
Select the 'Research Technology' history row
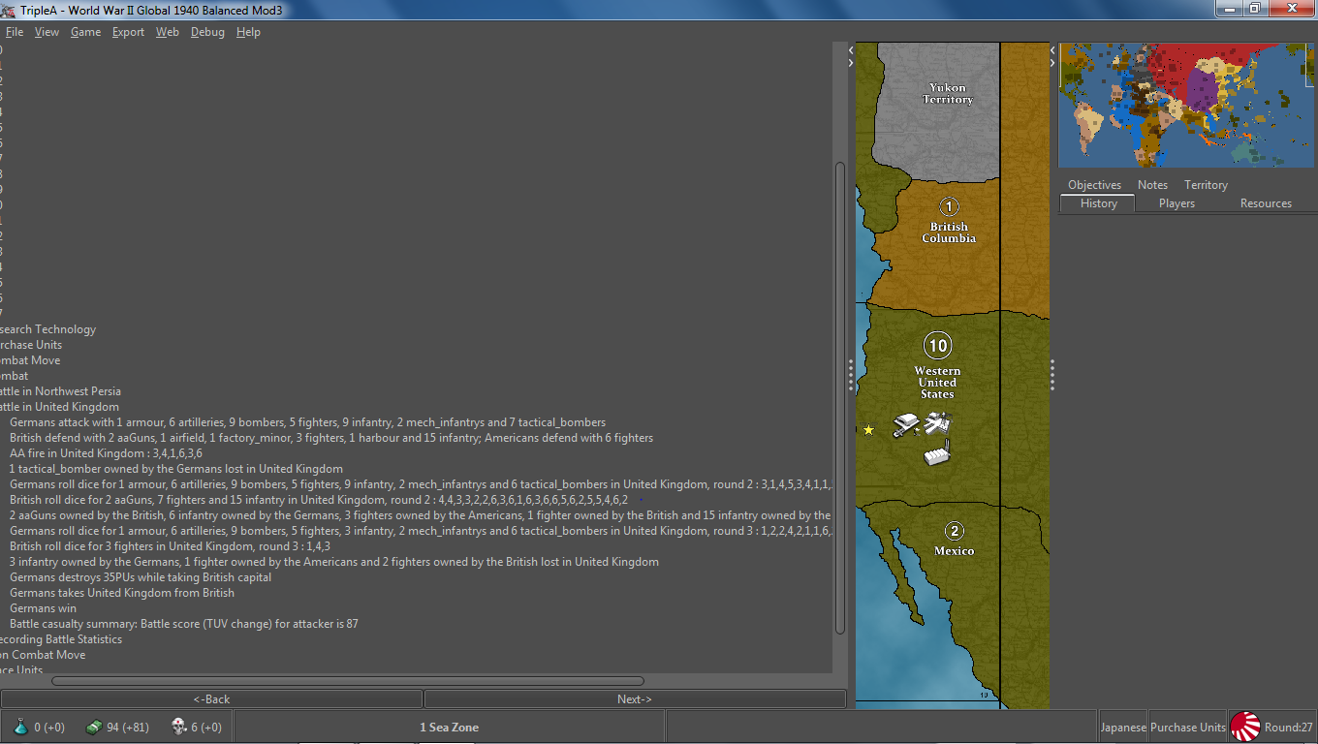pyautogui.click(x=47, y=329)
